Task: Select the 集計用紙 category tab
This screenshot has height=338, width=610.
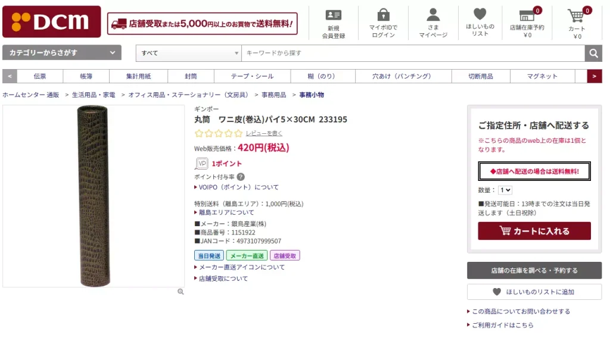Action: tap(138, 76)
